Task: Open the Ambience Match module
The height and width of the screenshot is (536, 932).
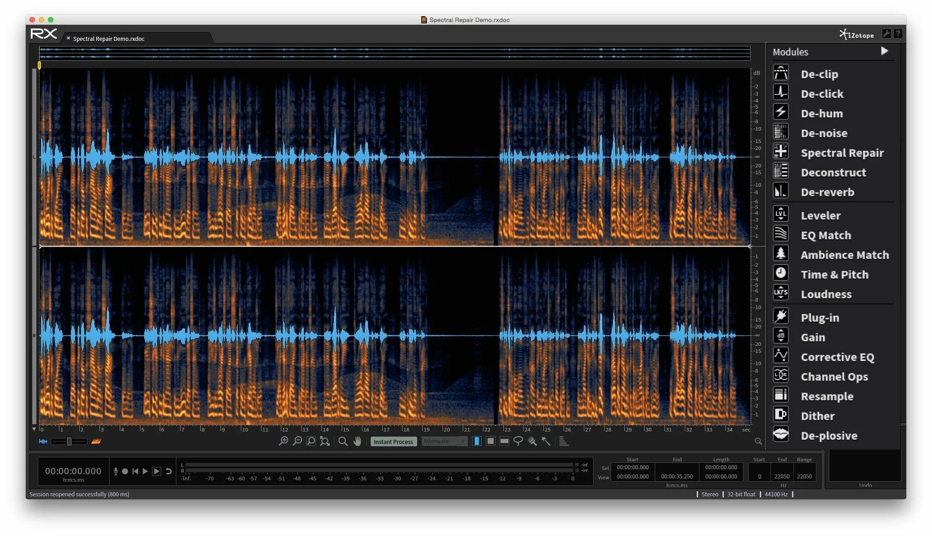Action: click(x=844, y=255)
